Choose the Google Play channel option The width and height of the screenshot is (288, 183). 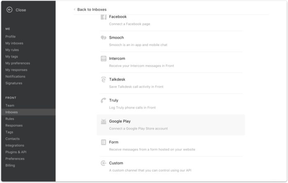click(171, 125)
